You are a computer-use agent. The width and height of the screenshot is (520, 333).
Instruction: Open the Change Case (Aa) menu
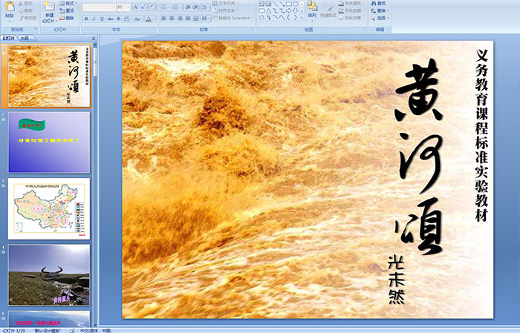137,19
